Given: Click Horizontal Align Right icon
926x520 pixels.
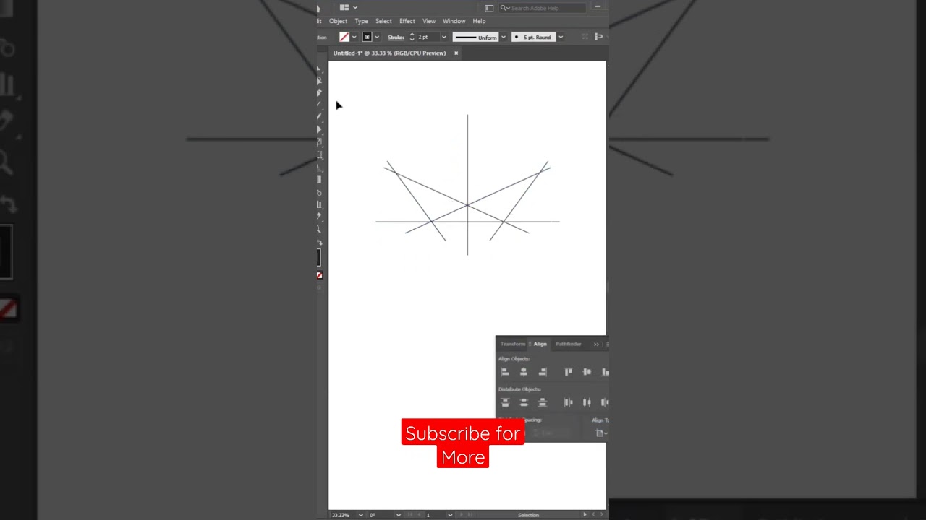Looking at the screenshot, I should tap(543, 372).
